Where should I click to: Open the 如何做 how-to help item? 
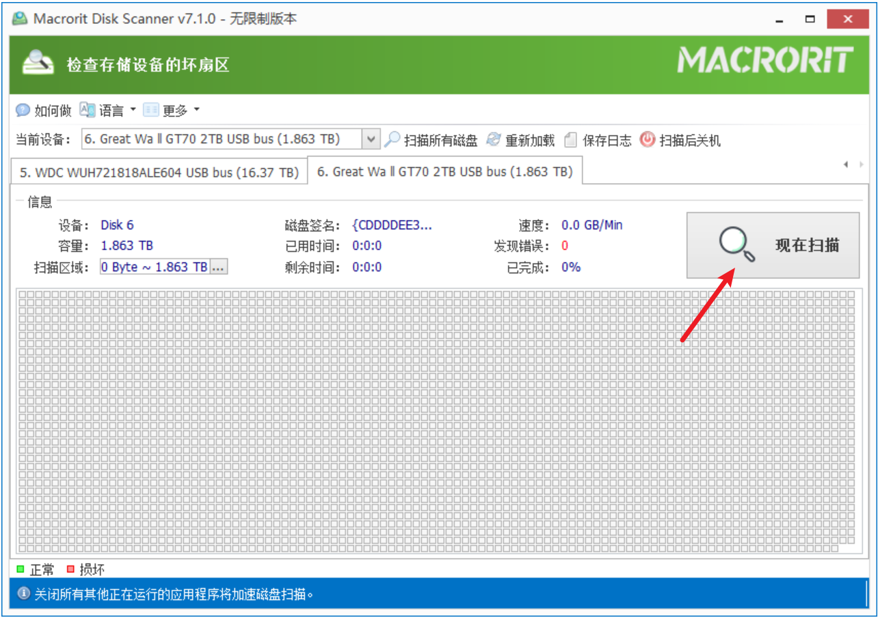pos(44,110)
